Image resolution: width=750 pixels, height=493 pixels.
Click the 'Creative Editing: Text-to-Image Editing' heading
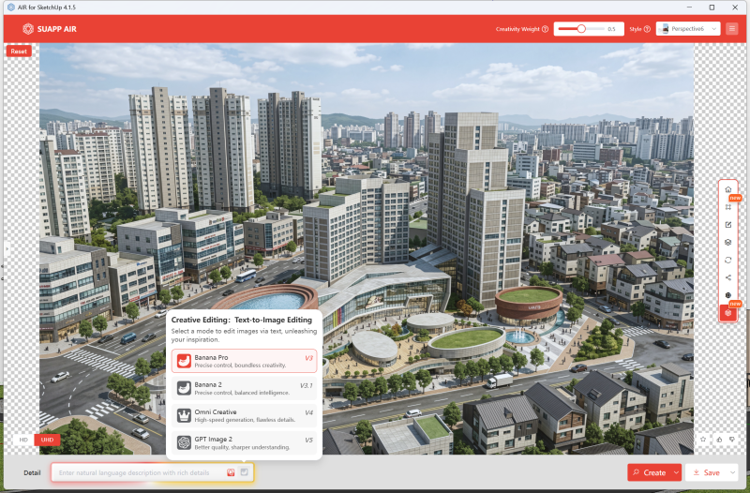pos(242,320)
